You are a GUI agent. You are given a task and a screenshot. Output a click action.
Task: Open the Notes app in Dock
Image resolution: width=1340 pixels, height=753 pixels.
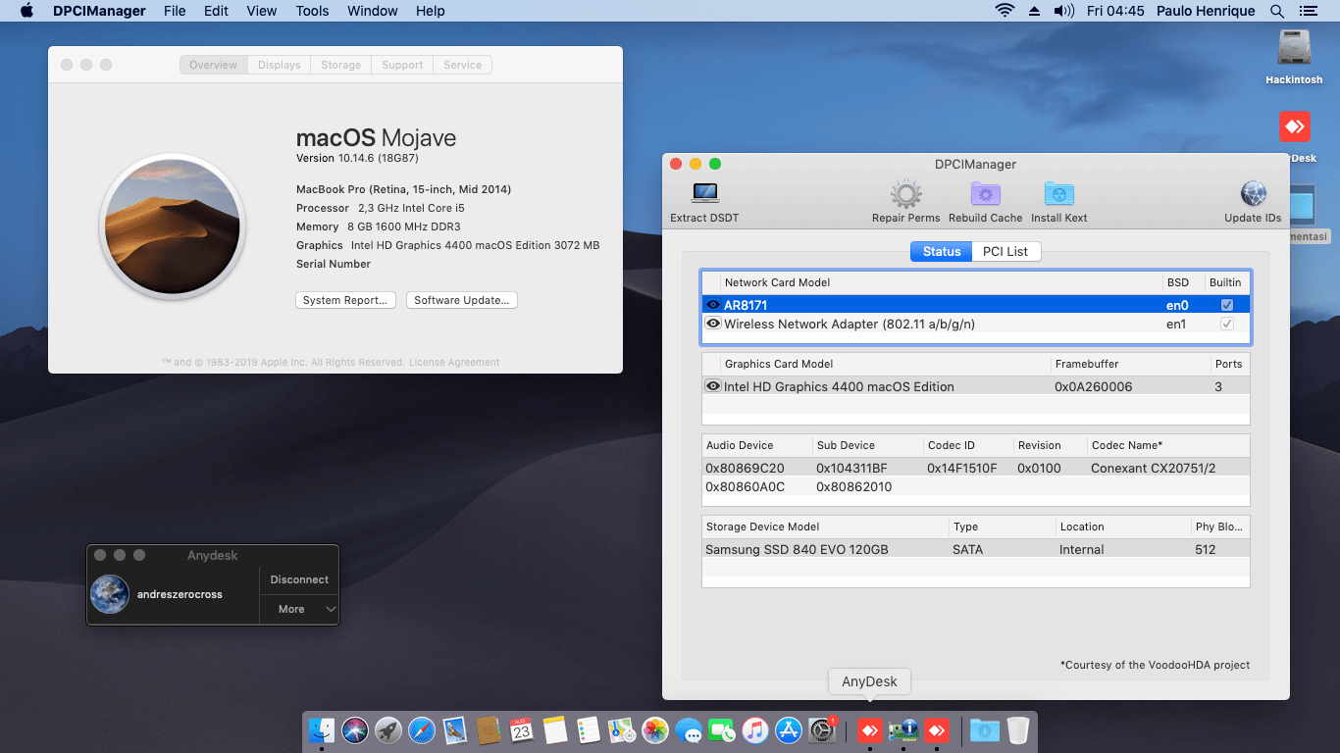[x=555, y=730]
